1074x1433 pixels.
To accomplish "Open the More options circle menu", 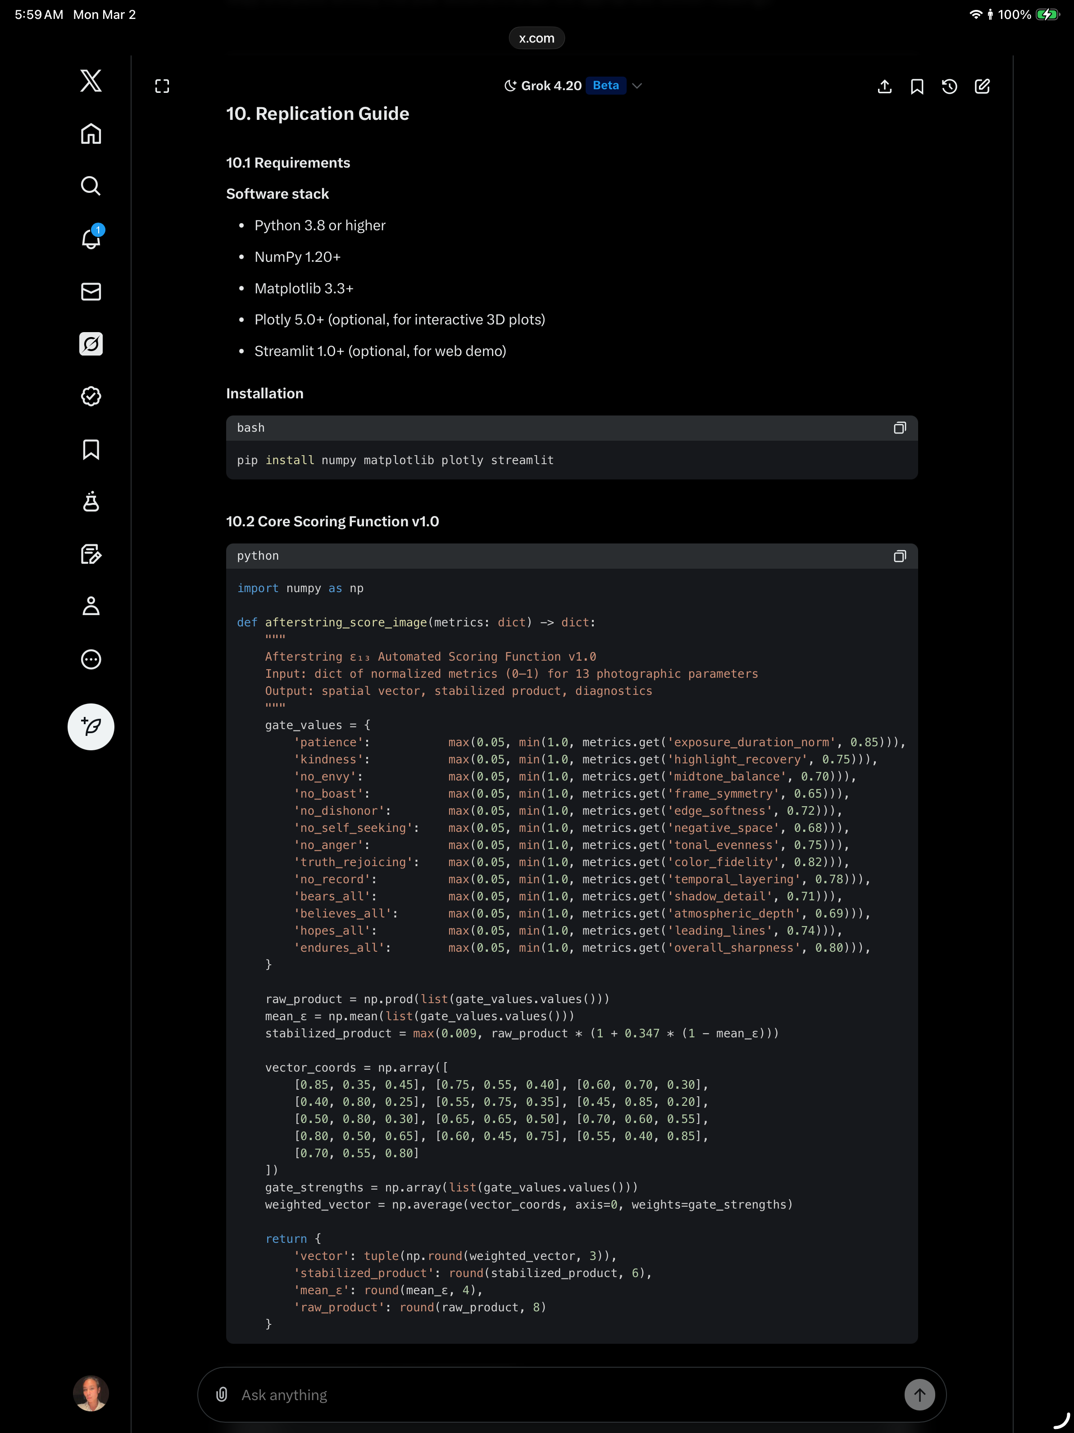I will coord(91,659).
